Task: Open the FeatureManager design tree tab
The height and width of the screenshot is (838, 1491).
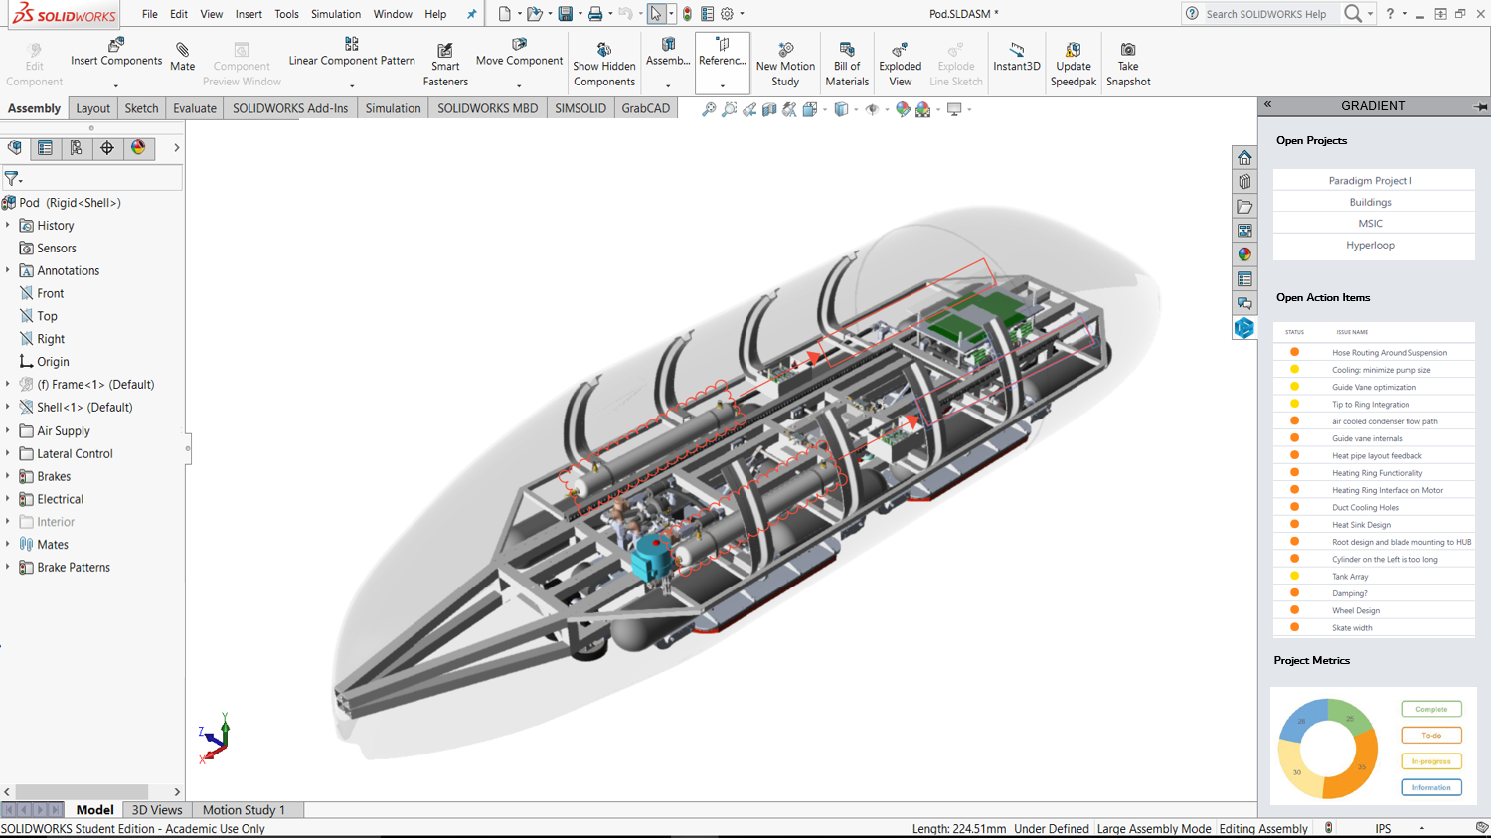Action: tap(15, 148)
